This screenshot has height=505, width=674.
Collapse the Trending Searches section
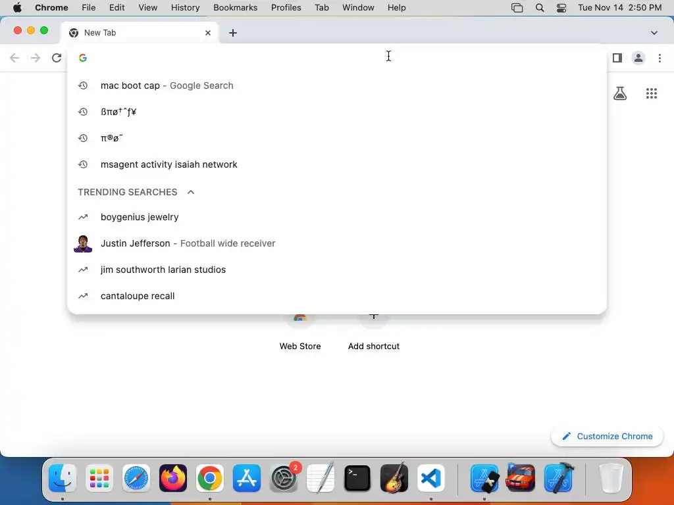pyautogui.click(x=191, y=192)
